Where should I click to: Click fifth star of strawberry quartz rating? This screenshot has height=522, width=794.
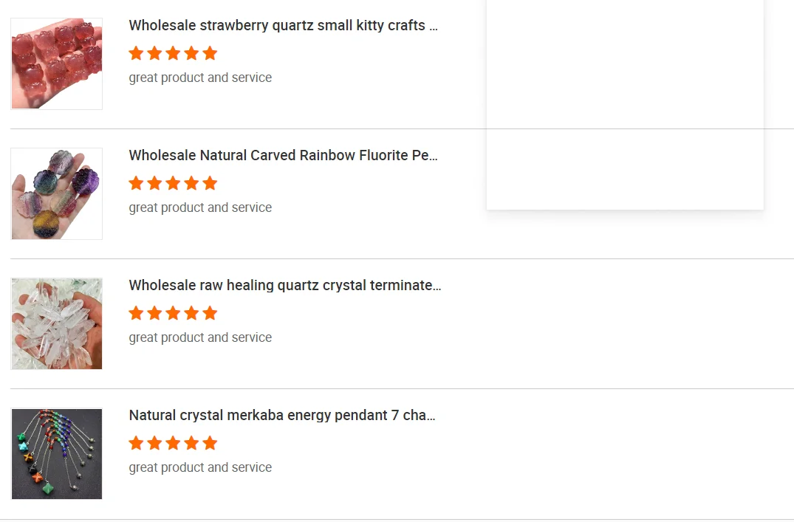[x=210, y=53]
